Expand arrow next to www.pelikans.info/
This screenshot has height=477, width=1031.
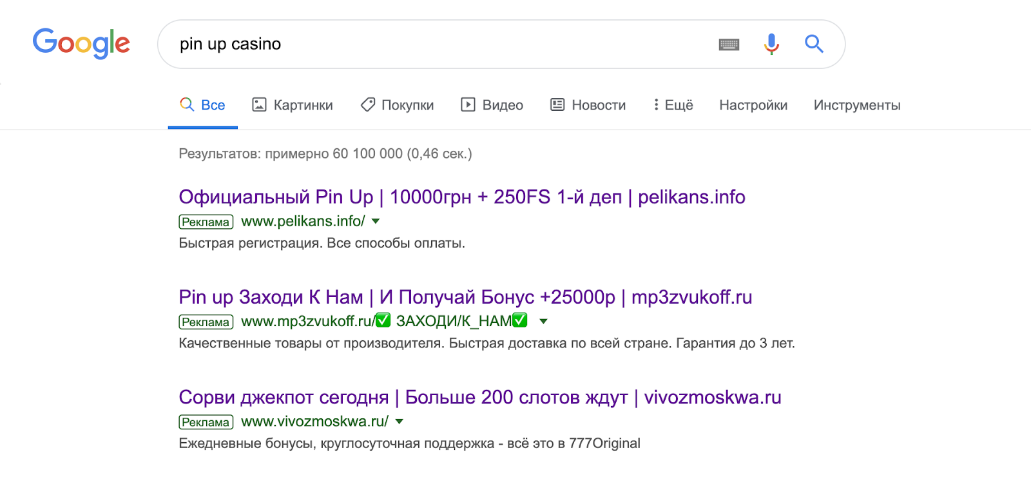376,221
